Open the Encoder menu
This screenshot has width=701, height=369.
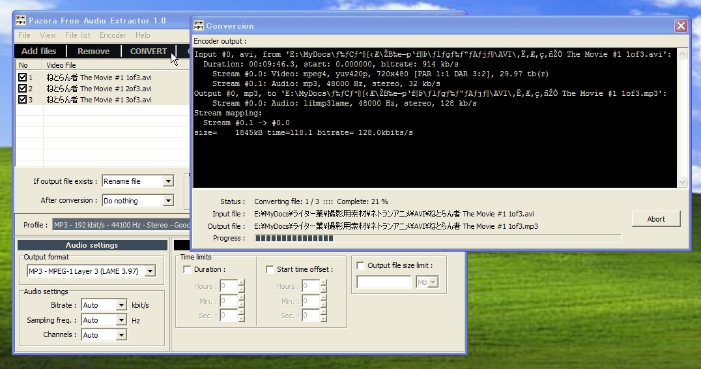(113, 35)
